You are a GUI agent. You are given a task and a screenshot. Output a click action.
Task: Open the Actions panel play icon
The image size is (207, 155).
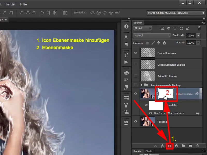pyautogui.click(x=126, y=62)
